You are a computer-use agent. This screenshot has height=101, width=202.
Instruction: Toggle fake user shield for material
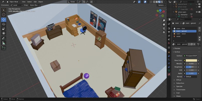click(189, 44)
